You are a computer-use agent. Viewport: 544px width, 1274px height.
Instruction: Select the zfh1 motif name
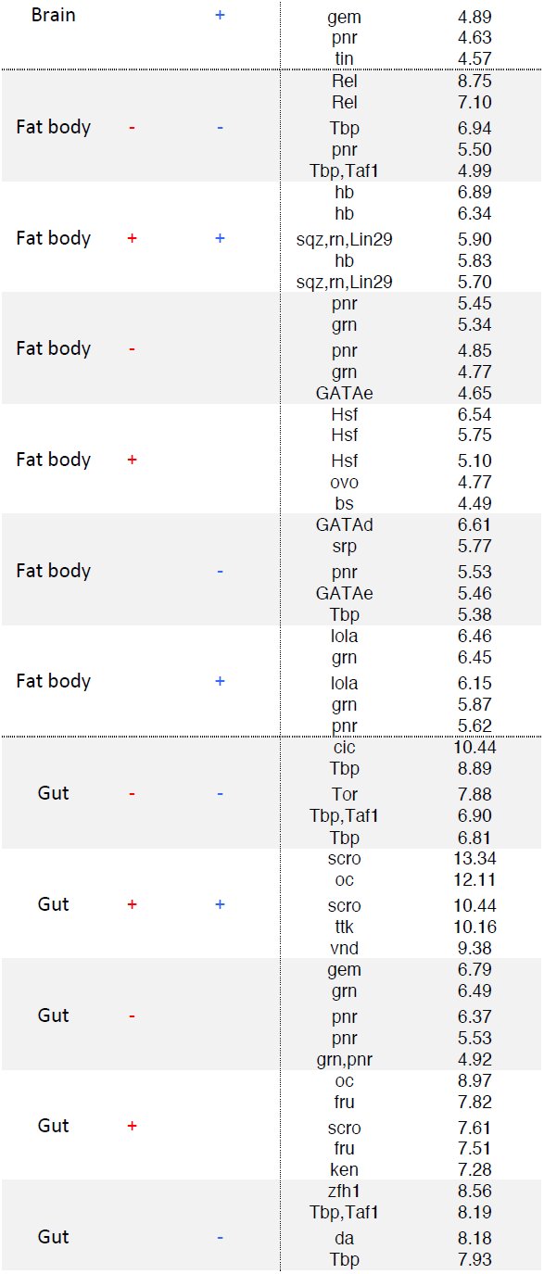coord(345,1192)
